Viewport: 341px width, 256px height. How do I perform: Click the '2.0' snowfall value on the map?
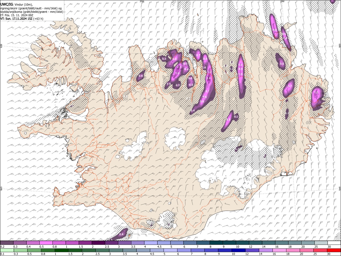208,78
